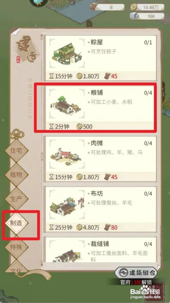This screenshot has height=303, width=170.
Task: Tap the wood resource icon at top
Action: pyautogui.click(x=94, y=7)
